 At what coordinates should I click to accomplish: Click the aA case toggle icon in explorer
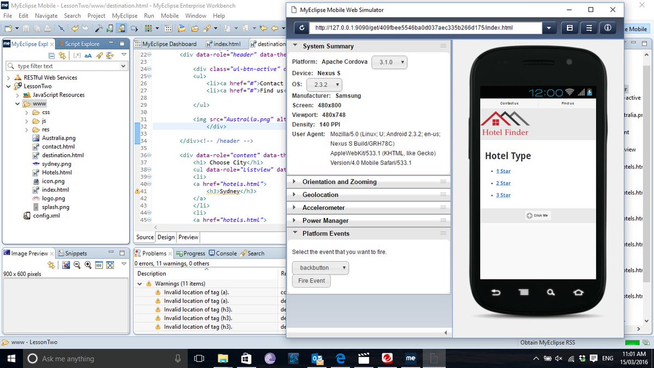tap(88, 55)
